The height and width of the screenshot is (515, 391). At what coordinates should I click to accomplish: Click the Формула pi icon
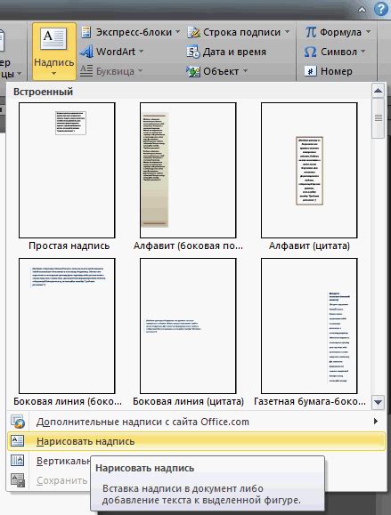310,32
